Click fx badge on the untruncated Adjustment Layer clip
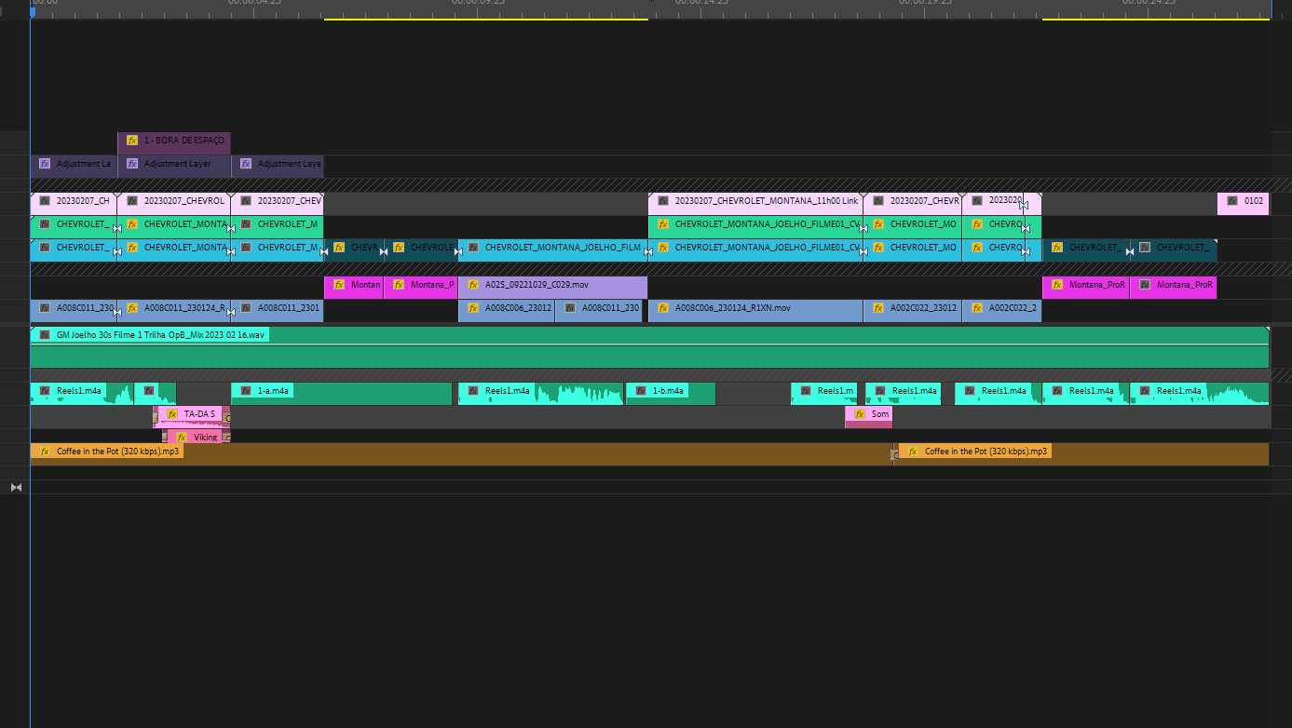 (x=132, y=164)
